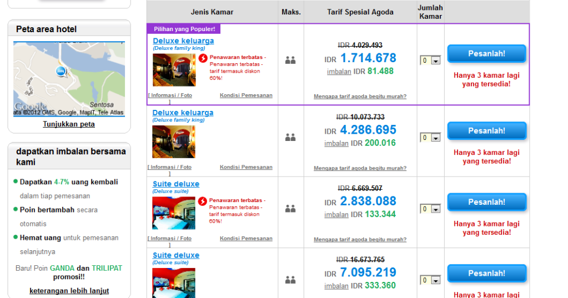Click the Jumlah Kamar column header
The width and height of the screenshot is (568, 298).
tap(430, 12)
